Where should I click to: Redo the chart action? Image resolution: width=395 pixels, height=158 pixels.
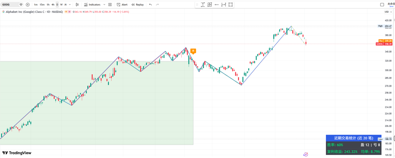pos(157,5)
